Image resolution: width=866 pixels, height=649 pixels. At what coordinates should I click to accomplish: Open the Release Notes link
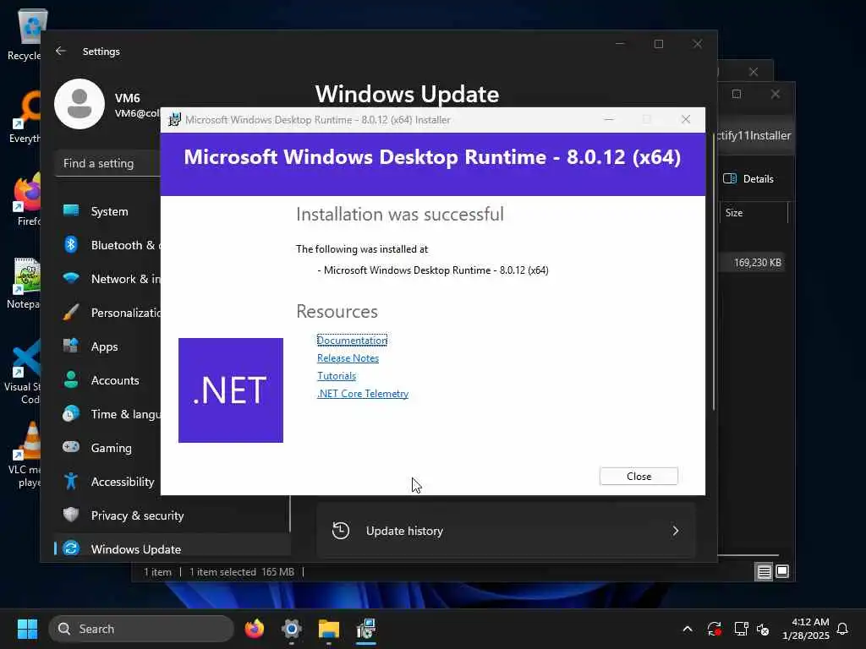coord(348,358)
